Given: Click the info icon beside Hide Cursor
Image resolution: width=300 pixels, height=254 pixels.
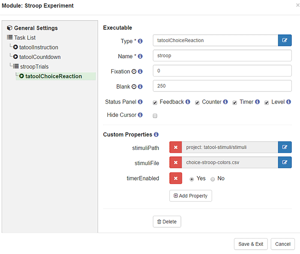Looking at the screenshot, I should [x=140, y=115].
